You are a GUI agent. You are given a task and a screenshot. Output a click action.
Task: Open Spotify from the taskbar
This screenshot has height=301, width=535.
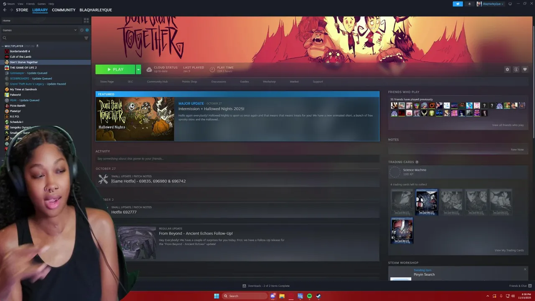(x=309, y=296)
